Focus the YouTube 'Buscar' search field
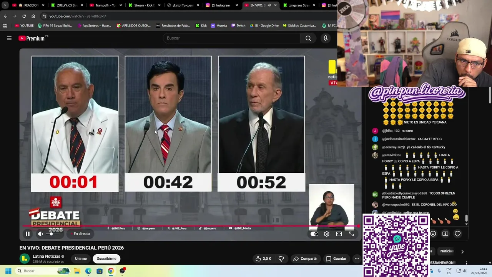 (232, 38)
